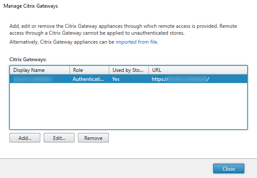The width and height of the screenshot is (257, 178).
Task: Click the divider between Display Name and Role
Action: (69, 70)
